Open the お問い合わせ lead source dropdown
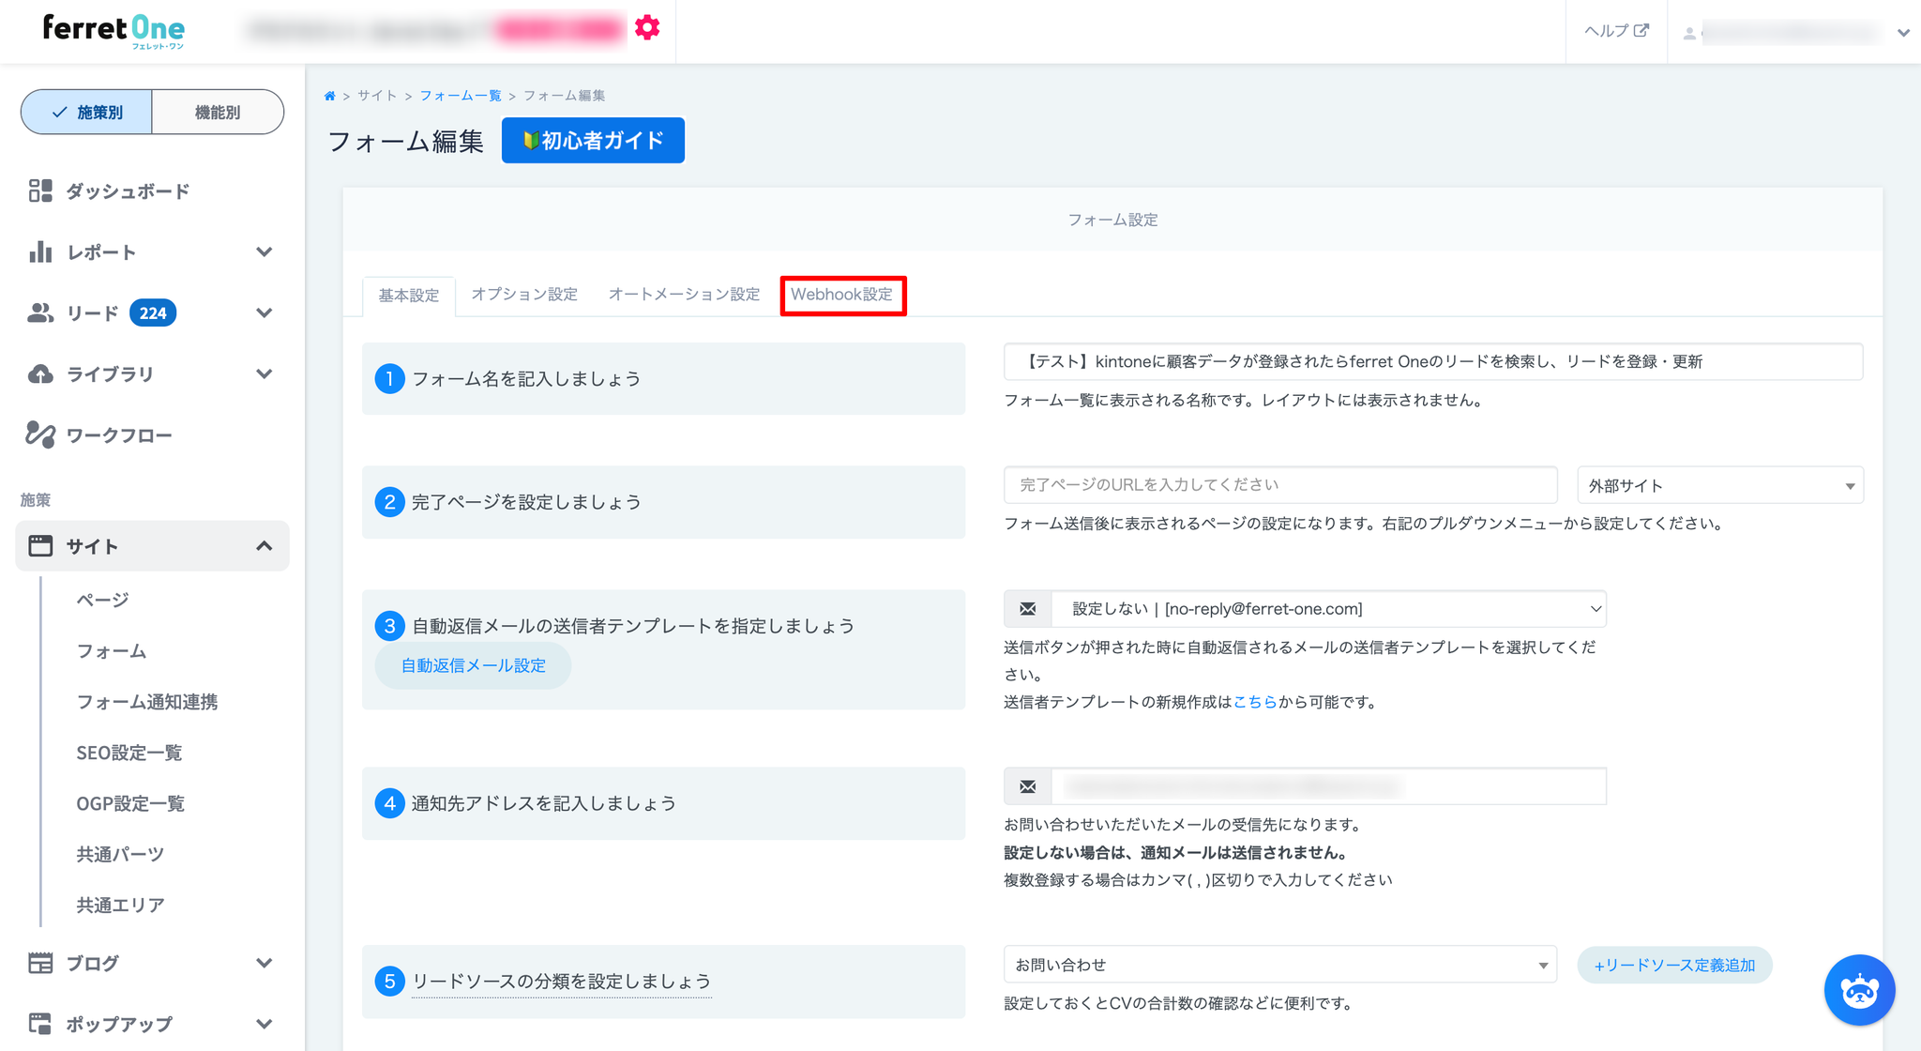The height and width of the screenshot is (1051, 1921). [x=1279, y=965]
